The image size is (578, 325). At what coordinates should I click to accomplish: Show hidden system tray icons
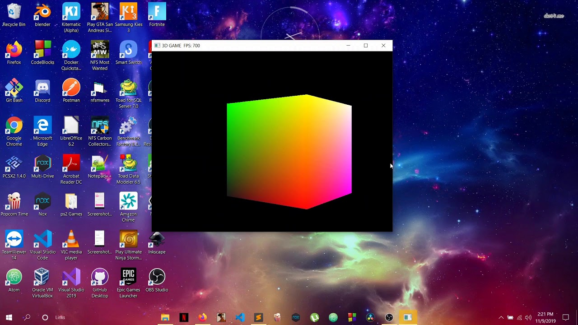(501, 317)
